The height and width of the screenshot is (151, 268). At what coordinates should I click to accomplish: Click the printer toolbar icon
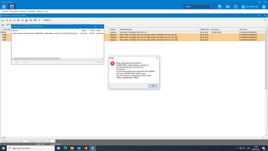pyautogui.click(x=26, y=20)
